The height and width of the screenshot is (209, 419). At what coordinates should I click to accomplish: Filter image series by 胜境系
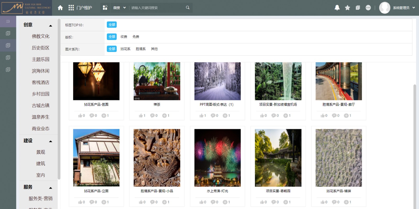pyautogui.click(x=141, y=49)
